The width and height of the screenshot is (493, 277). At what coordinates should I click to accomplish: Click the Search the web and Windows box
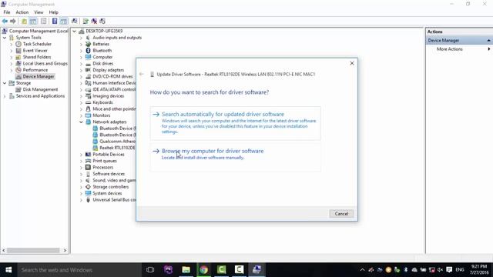pyautogui.click(x=79, y=270)
